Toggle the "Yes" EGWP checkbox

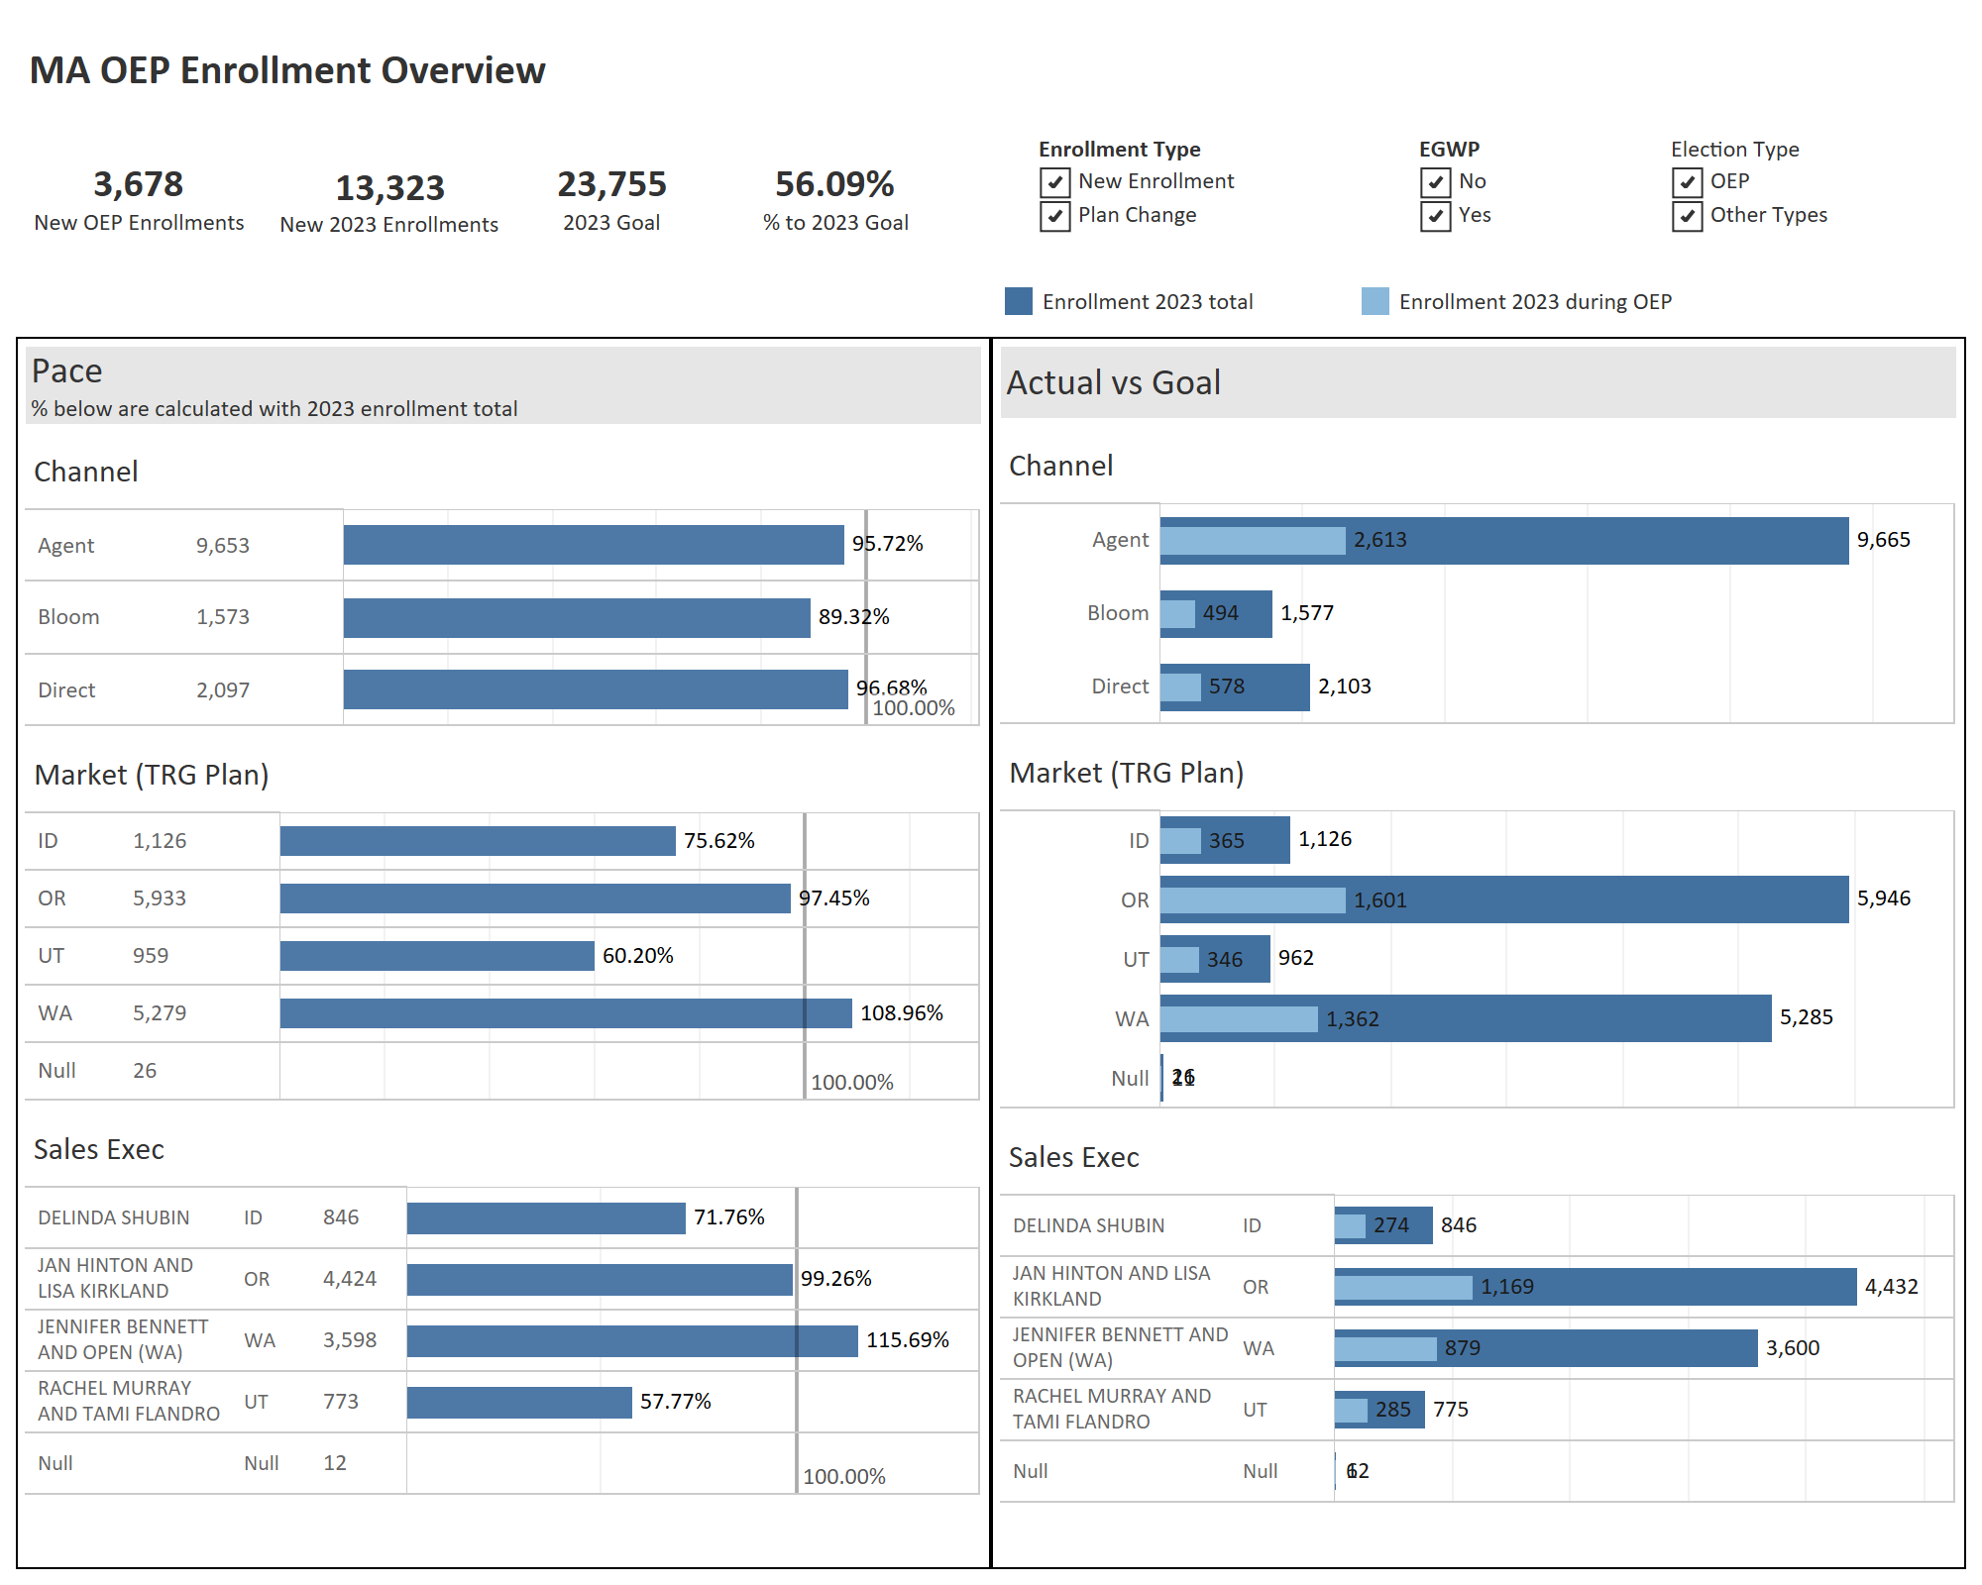tap(1437, 215)
